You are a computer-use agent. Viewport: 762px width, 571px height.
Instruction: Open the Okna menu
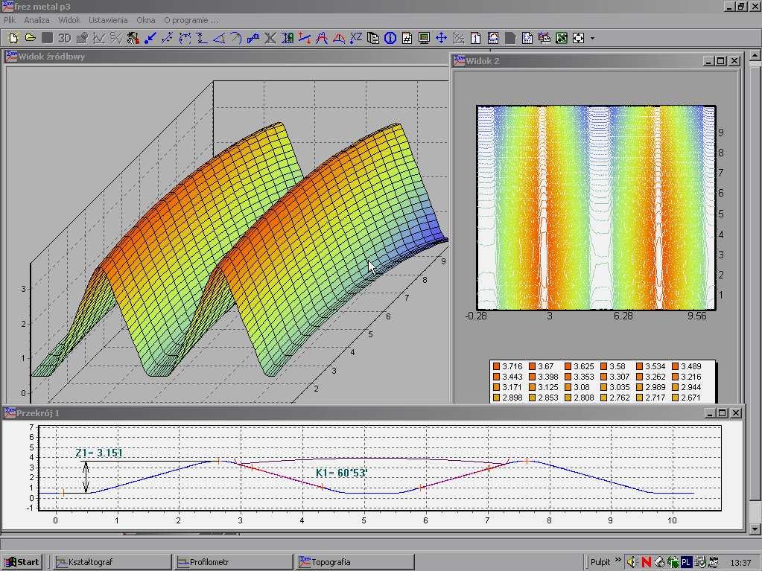pos(146,20)
